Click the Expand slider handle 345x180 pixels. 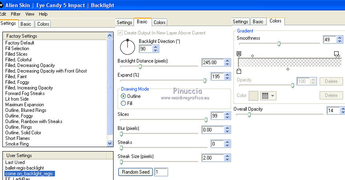coord(205,81)
